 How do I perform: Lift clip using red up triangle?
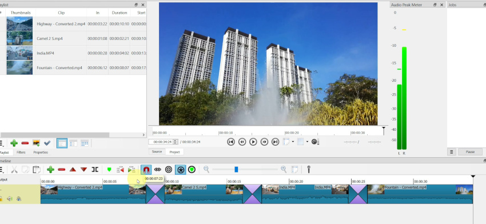pos(73,170)
